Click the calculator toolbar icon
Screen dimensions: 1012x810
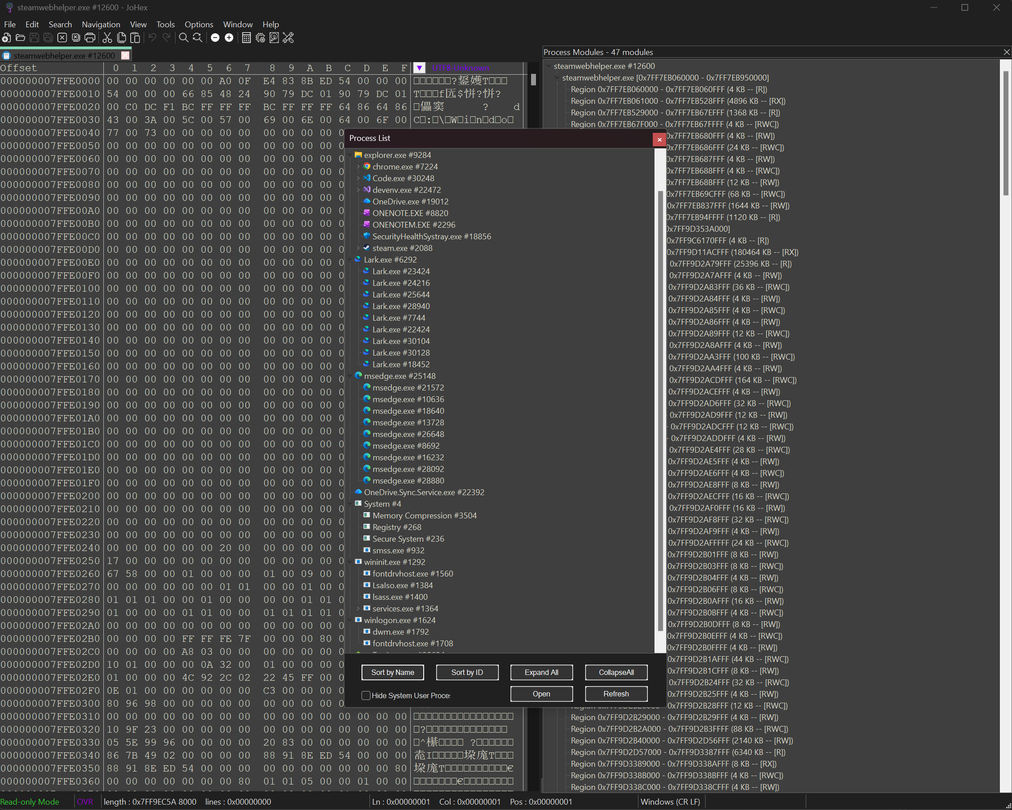[247, 38]
